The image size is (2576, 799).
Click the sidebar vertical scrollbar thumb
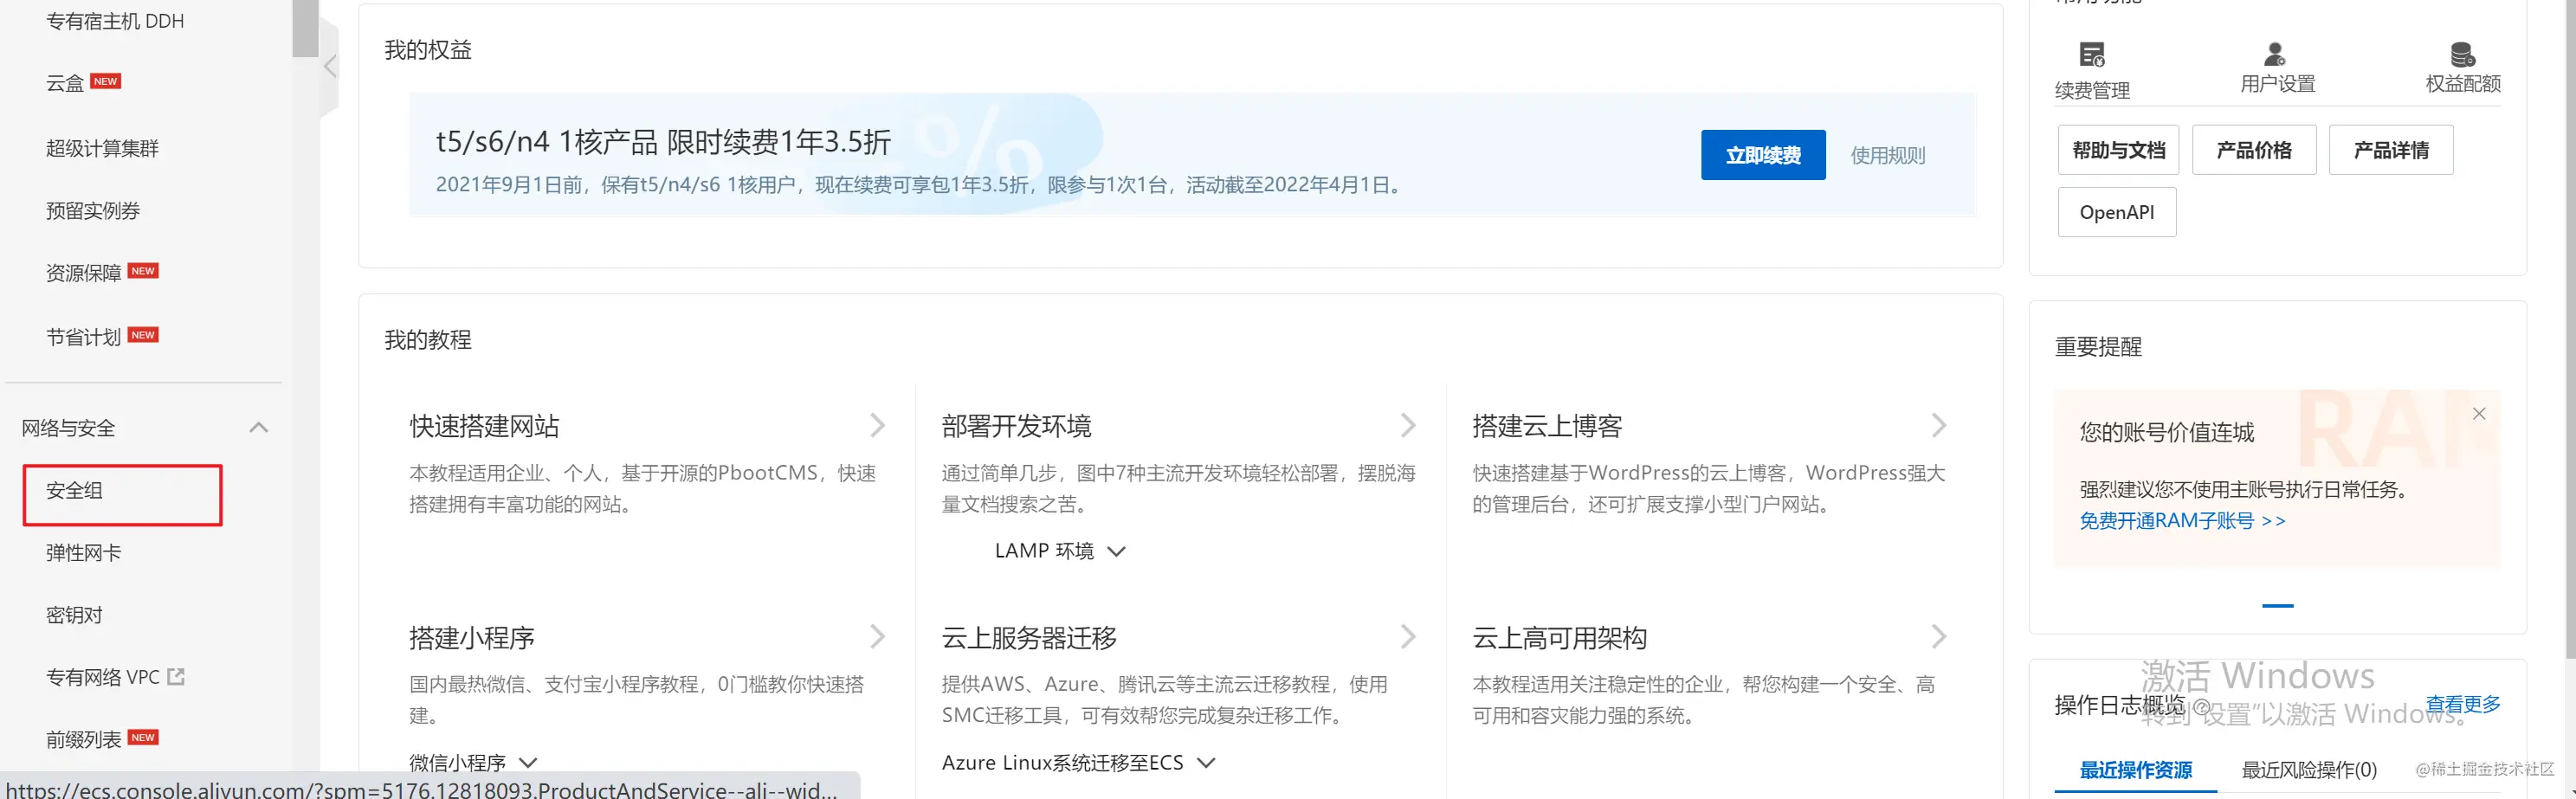click(x=305, y=28)
